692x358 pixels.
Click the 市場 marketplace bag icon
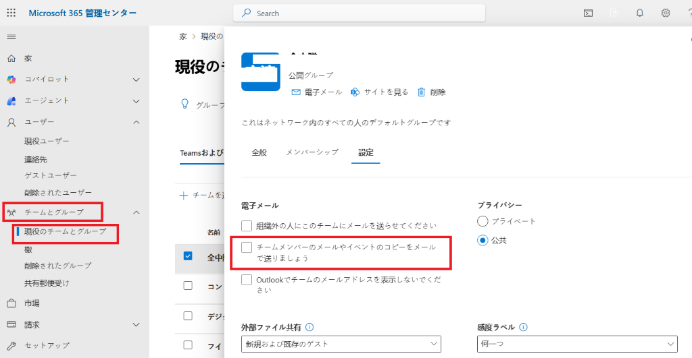pos(11,303)
